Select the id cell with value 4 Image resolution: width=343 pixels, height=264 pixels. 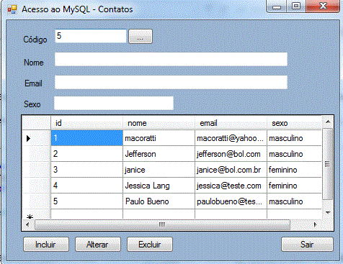[x=86, y=186]
